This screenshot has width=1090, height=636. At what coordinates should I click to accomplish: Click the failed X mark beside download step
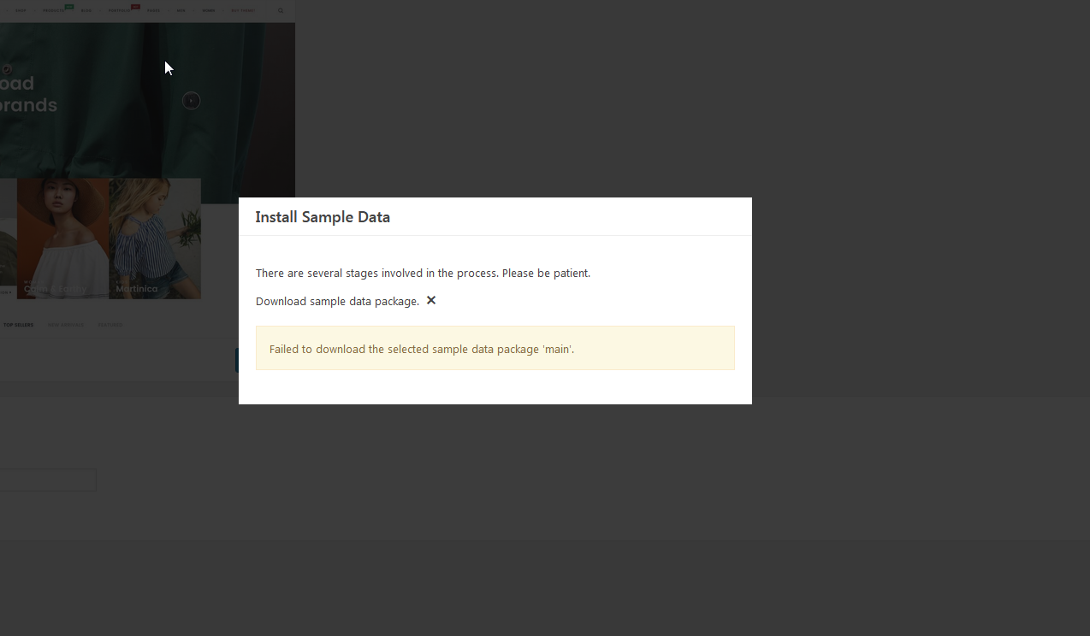[431, 300]
